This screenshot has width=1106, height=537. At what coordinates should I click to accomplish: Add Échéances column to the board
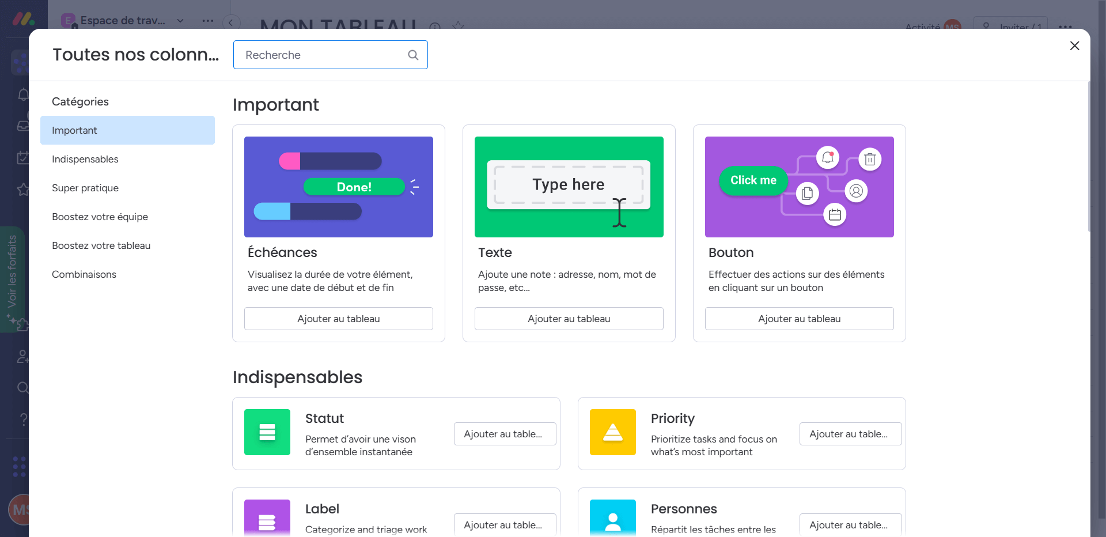pyautogui.click(x=338, y=319)
